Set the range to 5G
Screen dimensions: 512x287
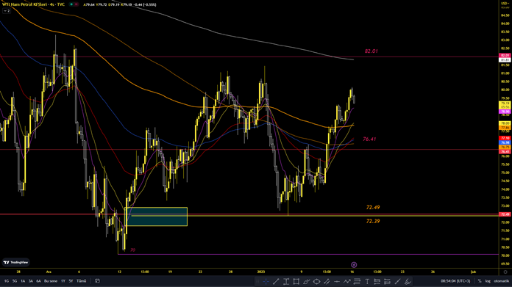coord(15,281)
